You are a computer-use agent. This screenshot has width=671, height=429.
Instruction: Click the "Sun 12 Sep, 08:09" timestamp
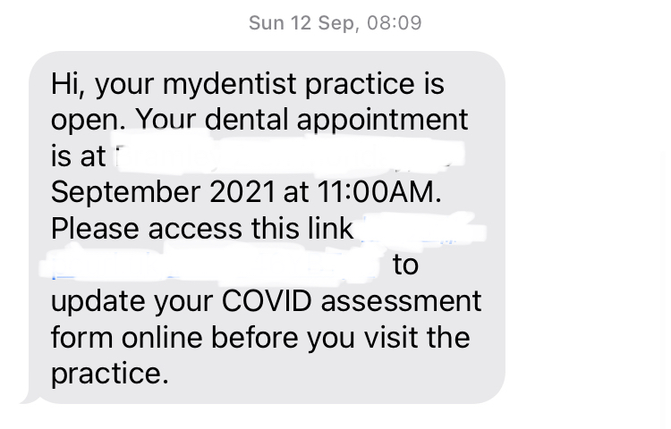point(335,23)
